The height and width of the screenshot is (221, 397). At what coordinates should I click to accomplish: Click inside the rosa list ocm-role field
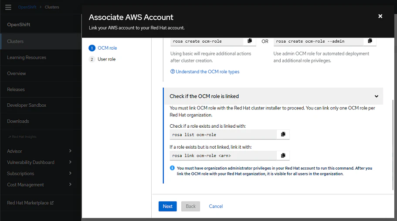223,134
